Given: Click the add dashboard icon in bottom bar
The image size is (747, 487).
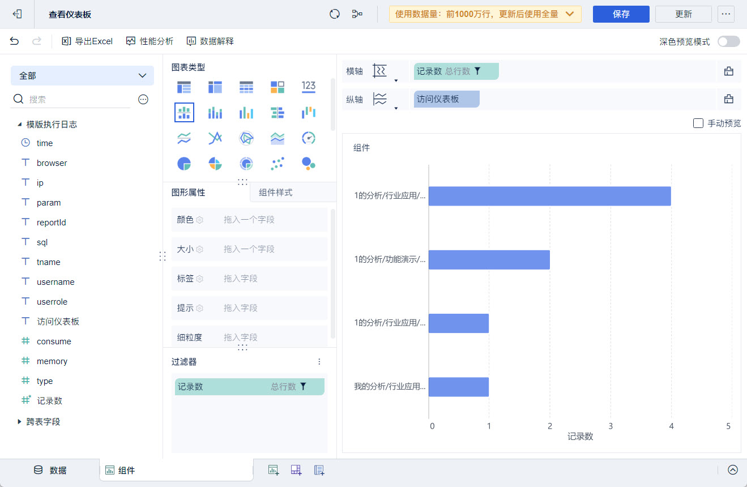Looking at the screenshot, I should click(296, 469).
